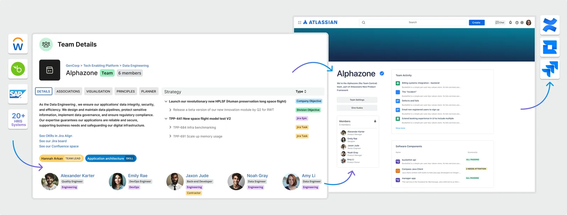Click Noah Gray's name in Team Details

[257, 176]
